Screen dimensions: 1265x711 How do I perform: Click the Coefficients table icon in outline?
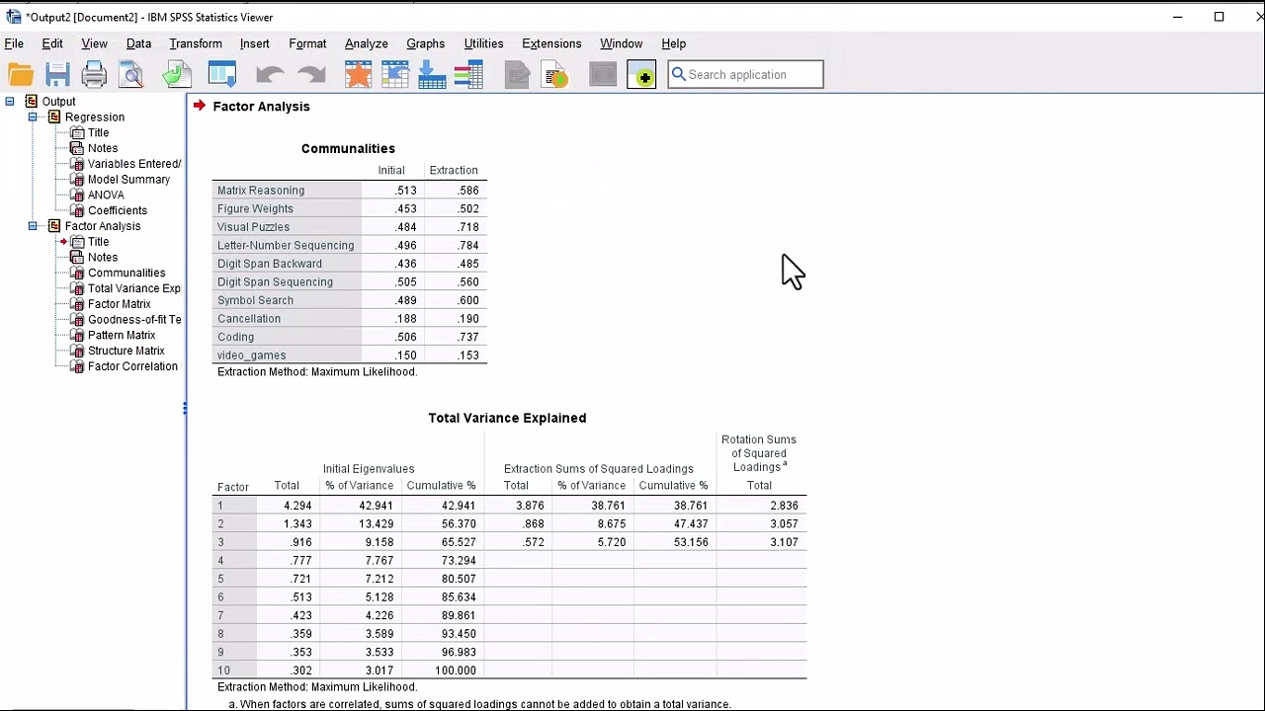tap(77, 210)
